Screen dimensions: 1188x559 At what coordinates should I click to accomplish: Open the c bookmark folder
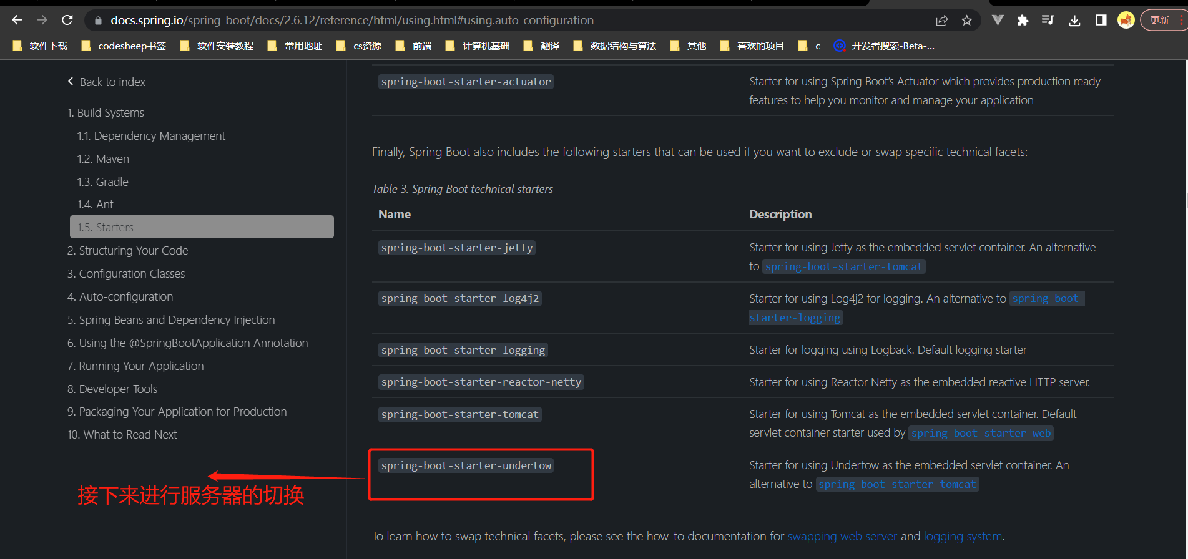click(x=810, y=46)
